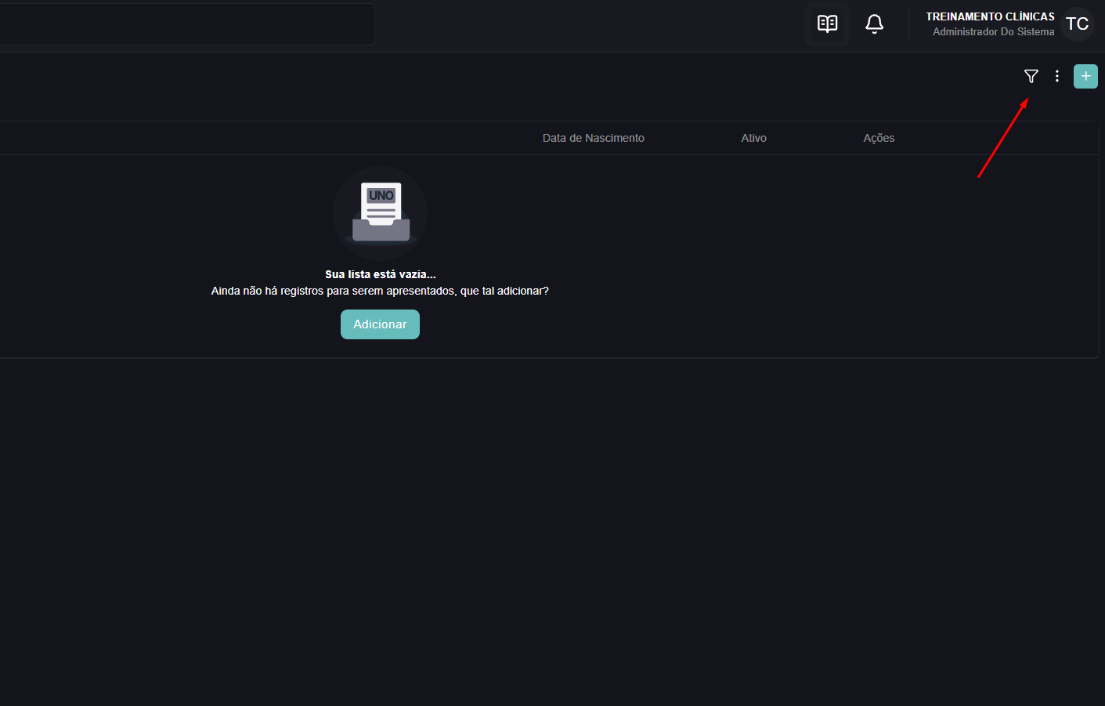
Task: Sort by Data de Nascimento column
Action: tap(594, 138)
